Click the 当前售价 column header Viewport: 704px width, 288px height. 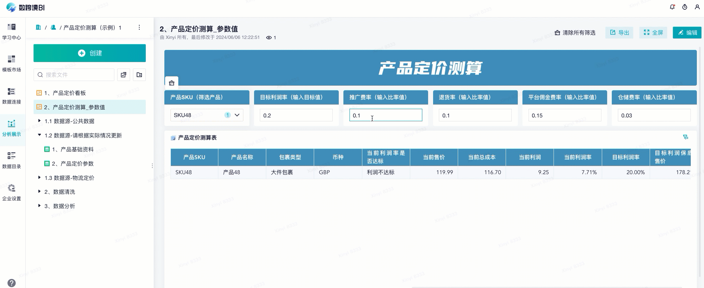pos(434,157)
